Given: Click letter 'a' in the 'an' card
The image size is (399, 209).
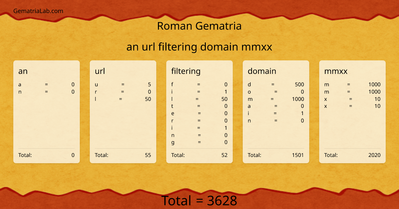Looking at the screenshot, I should pos(20,85).
